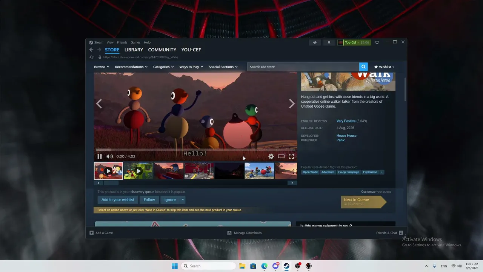View the Very Positive reviews link

click(x=346, y=121)
